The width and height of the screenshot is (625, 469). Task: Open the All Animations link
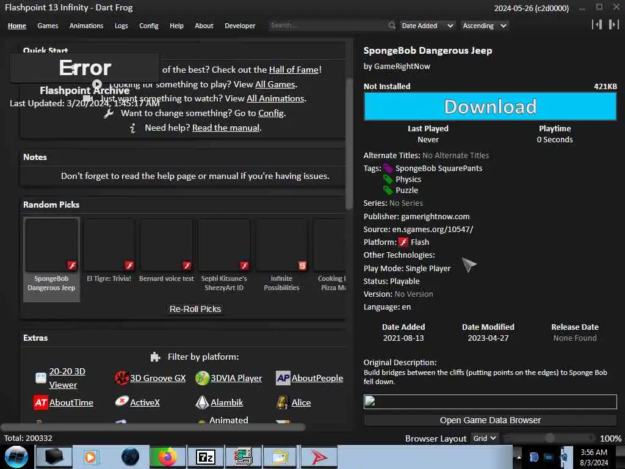pos(275,98)
